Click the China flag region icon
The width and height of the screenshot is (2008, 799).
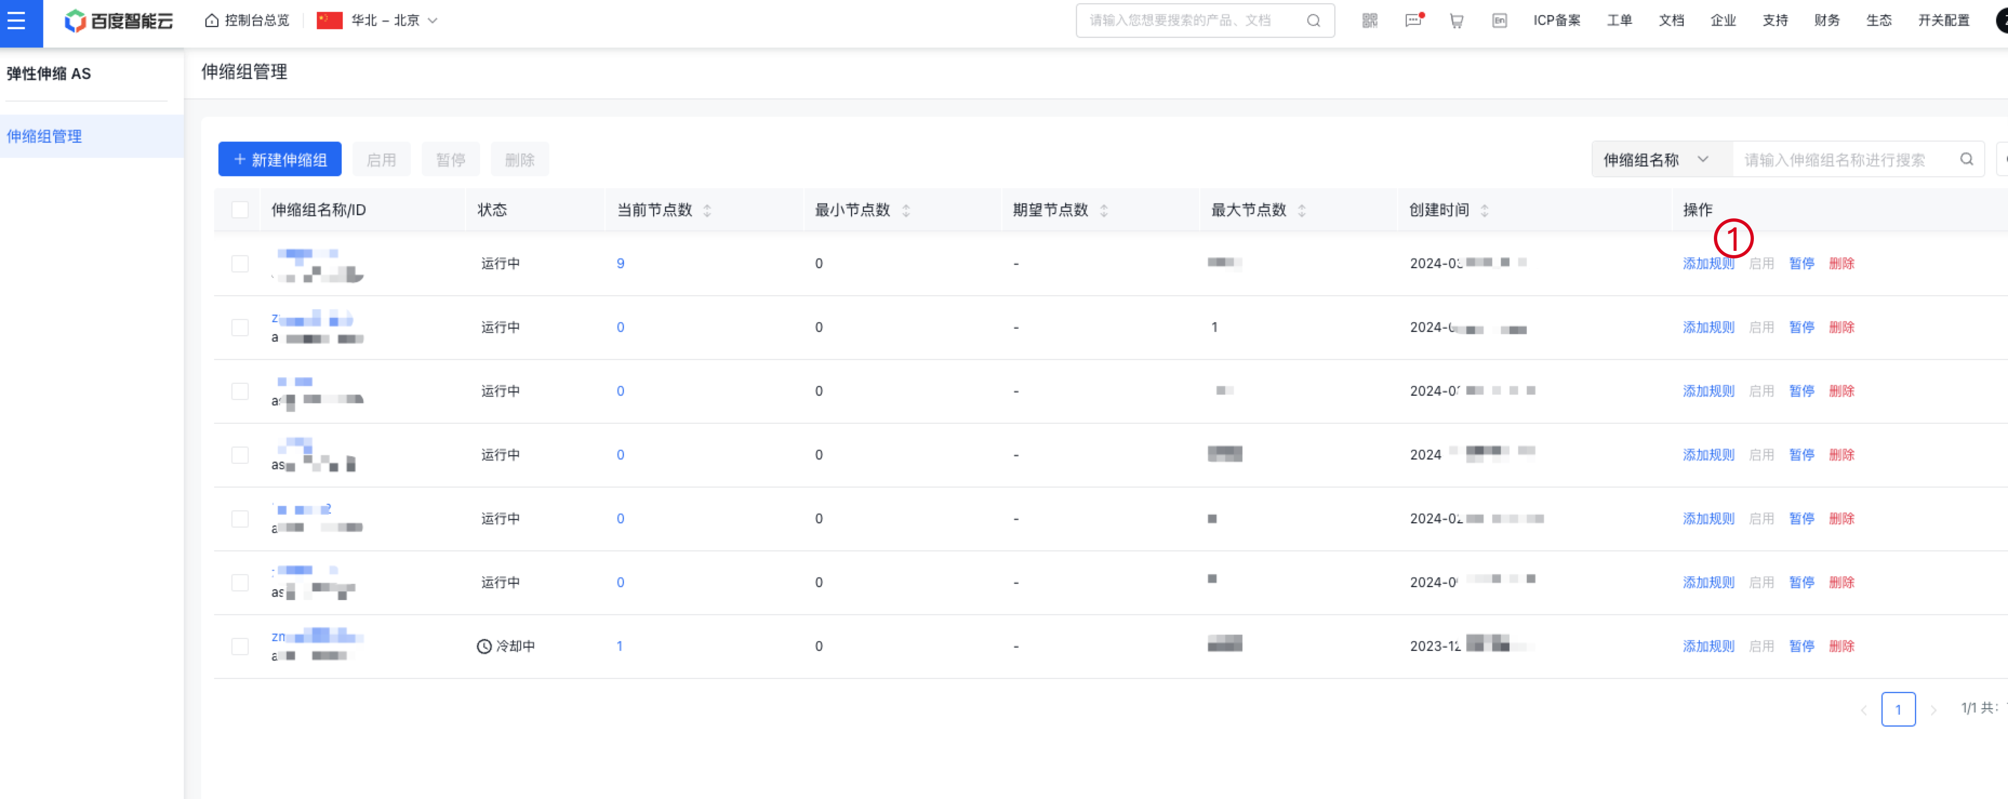tap(330, 20)
